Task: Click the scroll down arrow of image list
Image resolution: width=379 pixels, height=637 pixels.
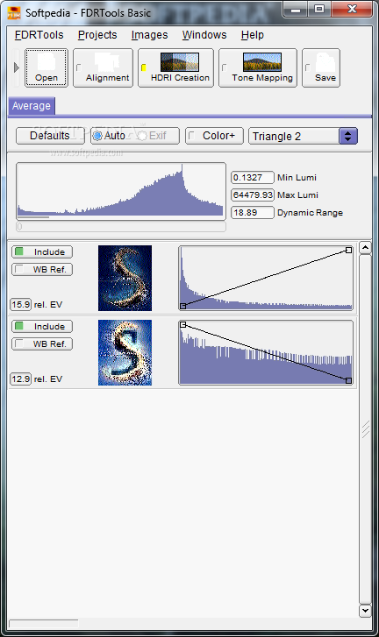Action: [365, 611]
